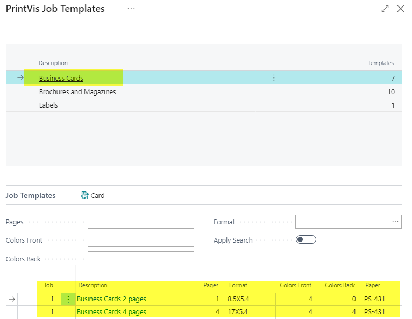Click PS-431 paper for Business Cards 4 pages

pos(374,312)
